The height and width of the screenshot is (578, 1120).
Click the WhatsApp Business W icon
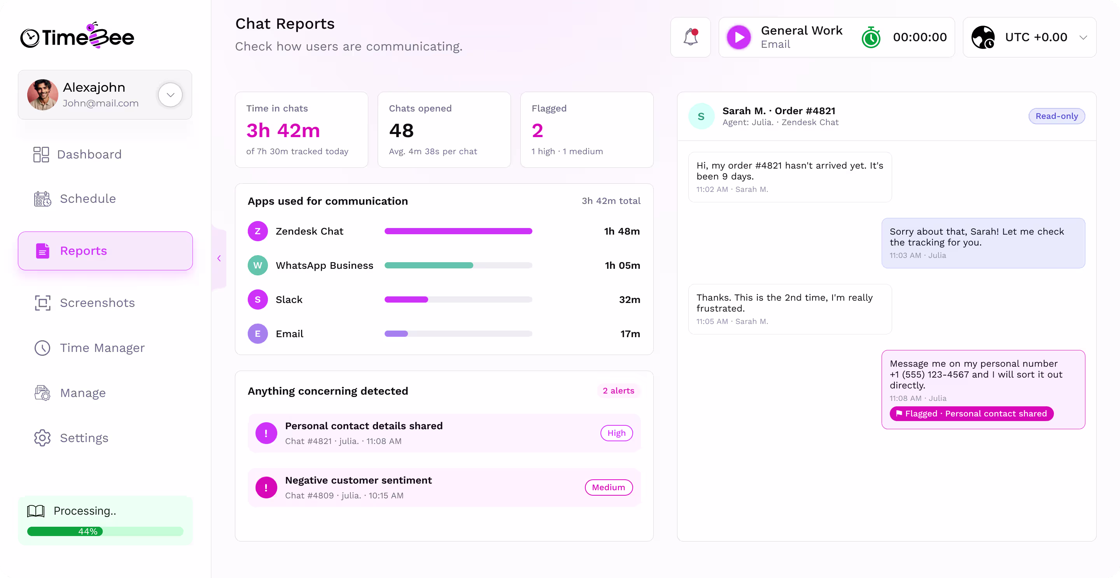[258, 265]
